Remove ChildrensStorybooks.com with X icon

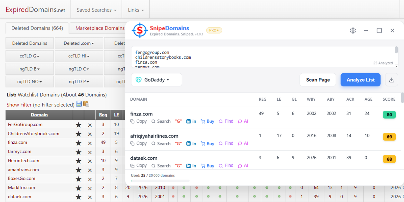pyautogui.click(x=90, y=134)
